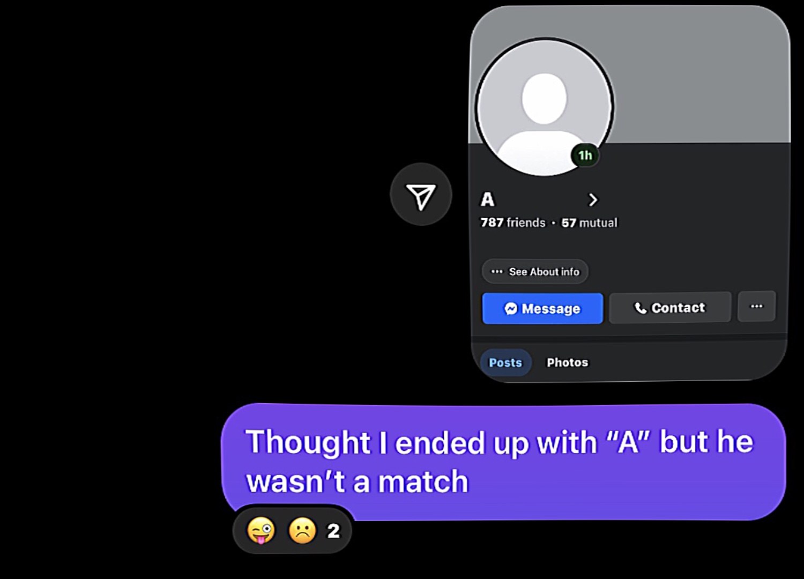
Task: Open profile name "A"
Action: 487,199
